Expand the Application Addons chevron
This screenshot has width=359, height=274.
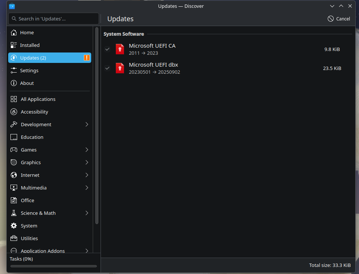click(x=87, y=251)
